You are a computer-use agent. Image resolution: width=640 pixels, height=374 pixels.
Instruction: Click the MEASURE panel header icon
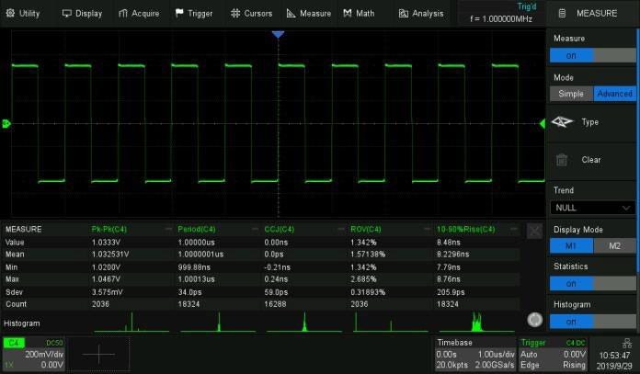tap(562, 14)
